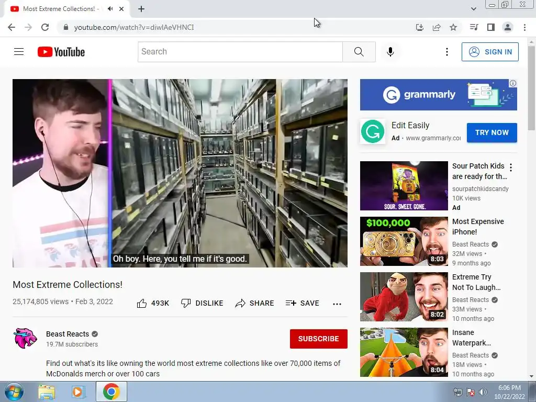
Task: Open a new browser tab
Action: 141,9
